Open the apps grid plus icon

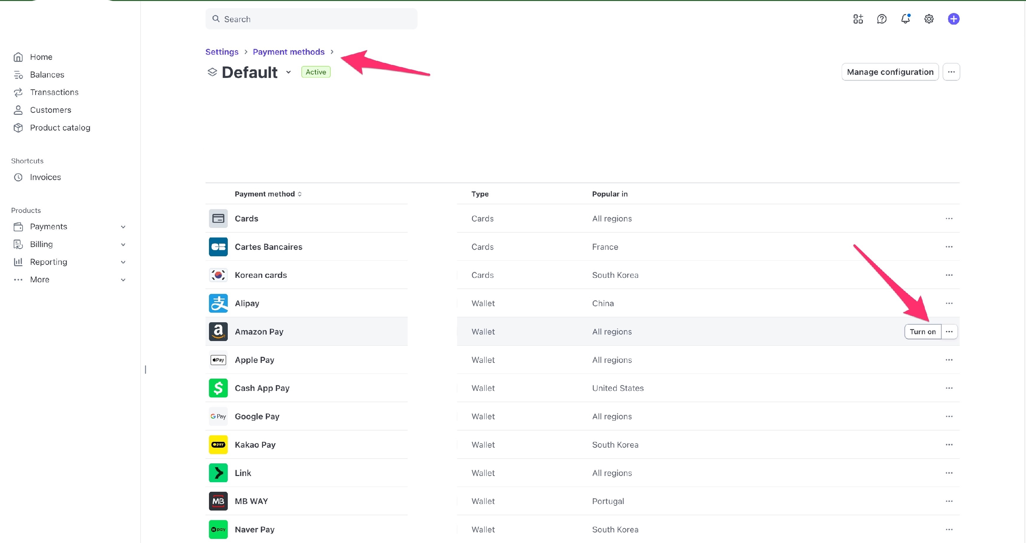click(858, 19)
